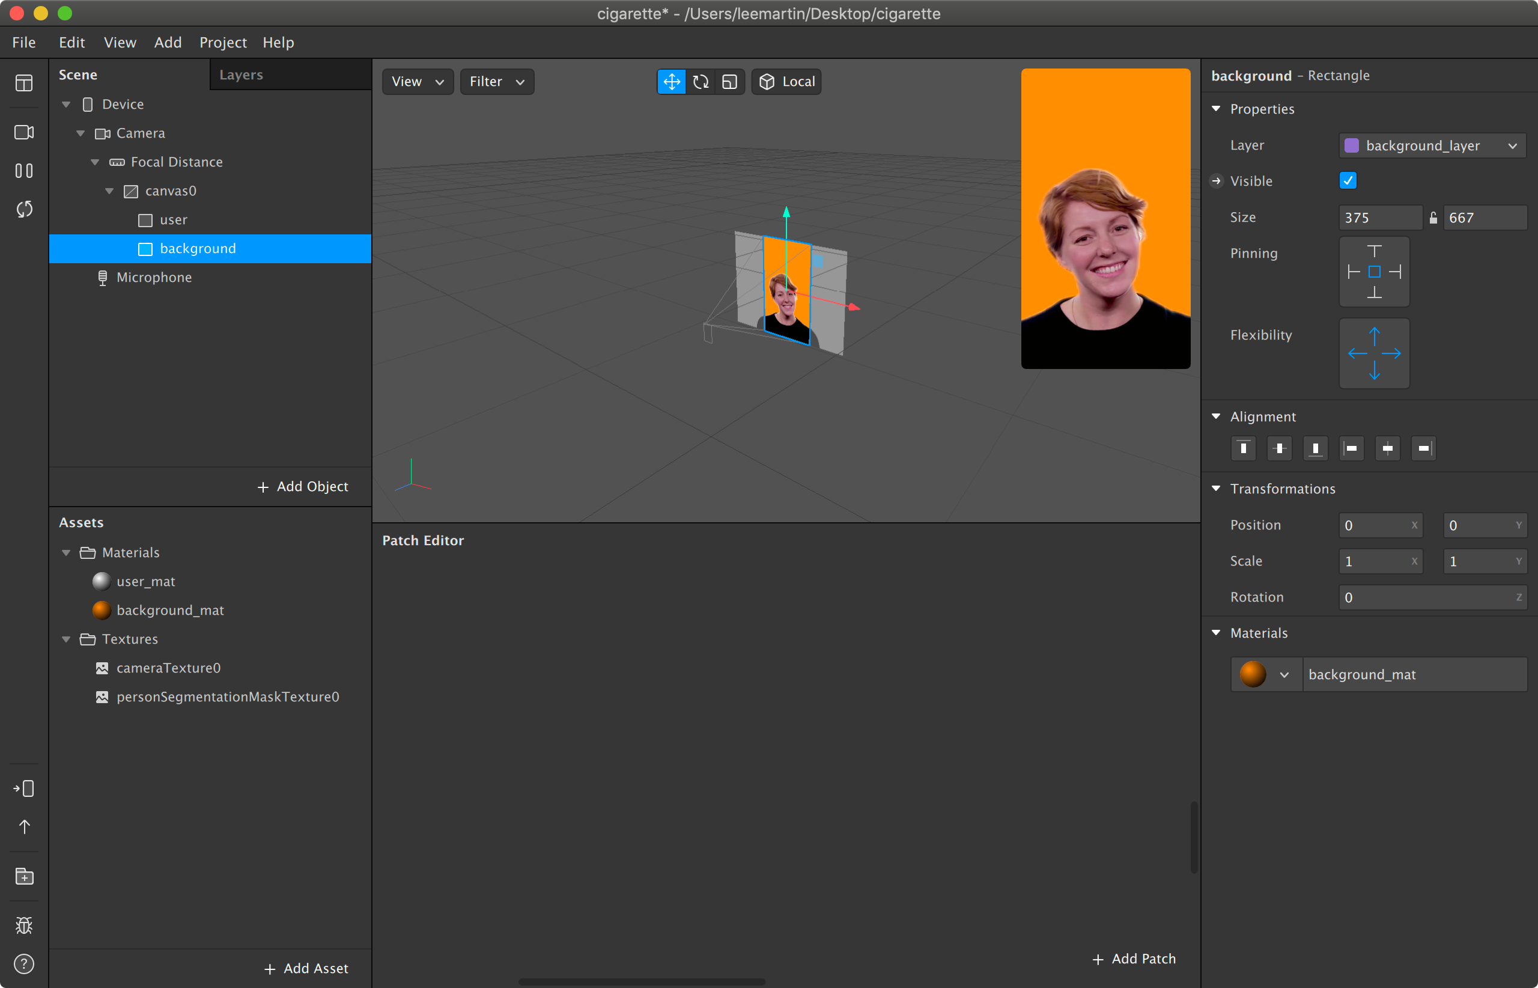Select the cameraTexture0 texture

click(210, 668)
